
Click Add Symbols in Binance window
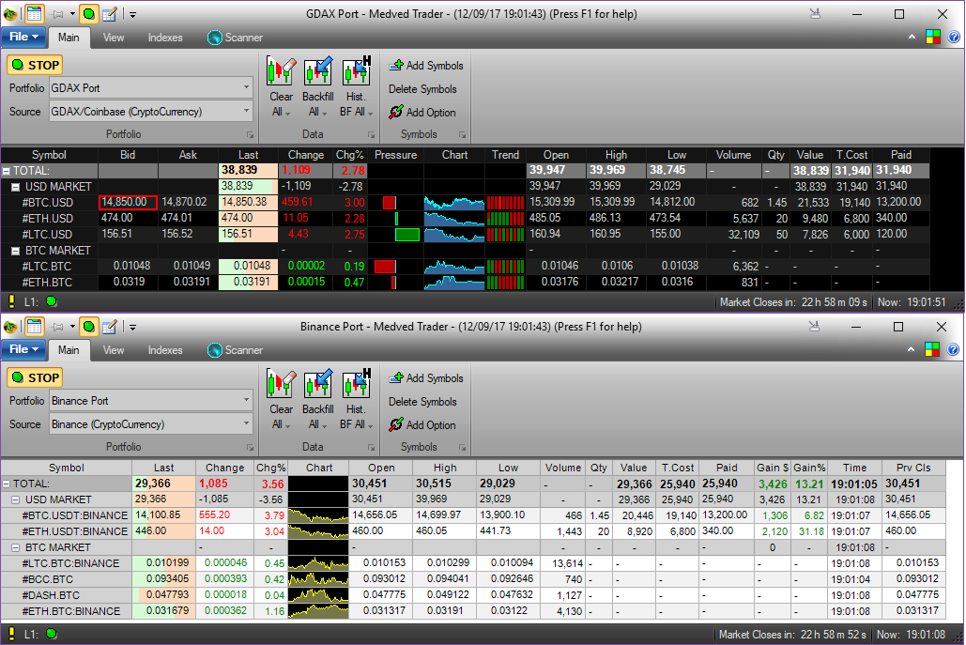coord(426,377)
